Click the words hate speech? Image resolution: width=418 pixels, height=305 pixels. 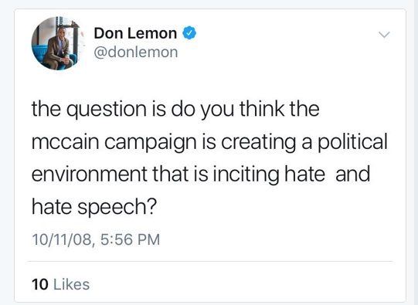tap(94, 207)
